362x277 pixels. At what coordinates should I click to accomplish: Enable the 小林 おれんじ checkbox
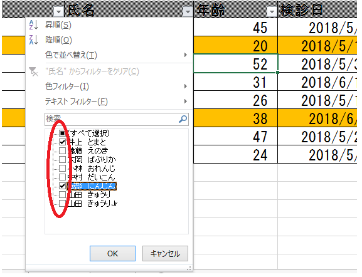coord(62,169)
